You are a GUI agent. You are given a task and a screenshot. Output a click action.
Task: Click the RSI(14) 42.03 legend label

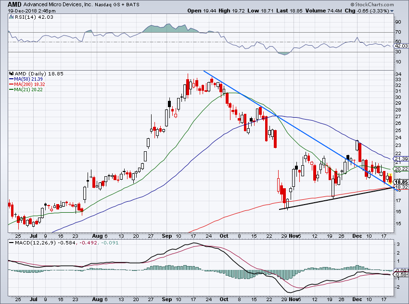[34, 17]
